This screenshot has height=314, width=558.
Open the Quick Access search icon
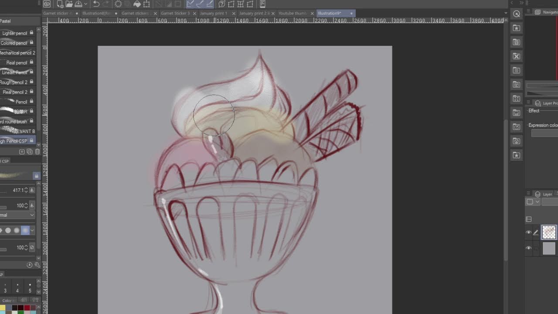pos(517,14)
